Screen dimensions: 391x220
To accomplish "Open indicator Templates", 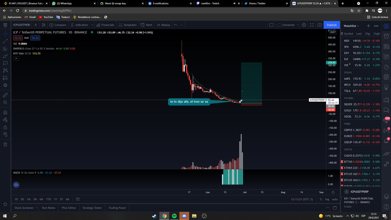I will click(x=127, y=25).
